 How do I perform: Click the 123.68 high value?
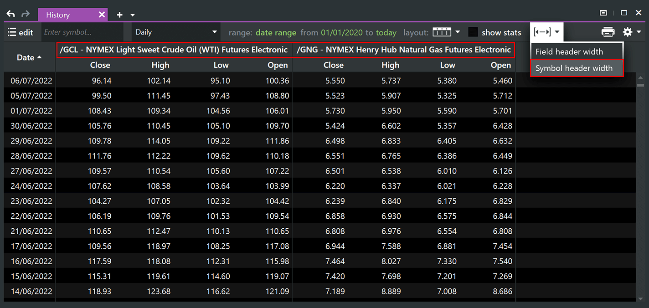tap(159, 291)
